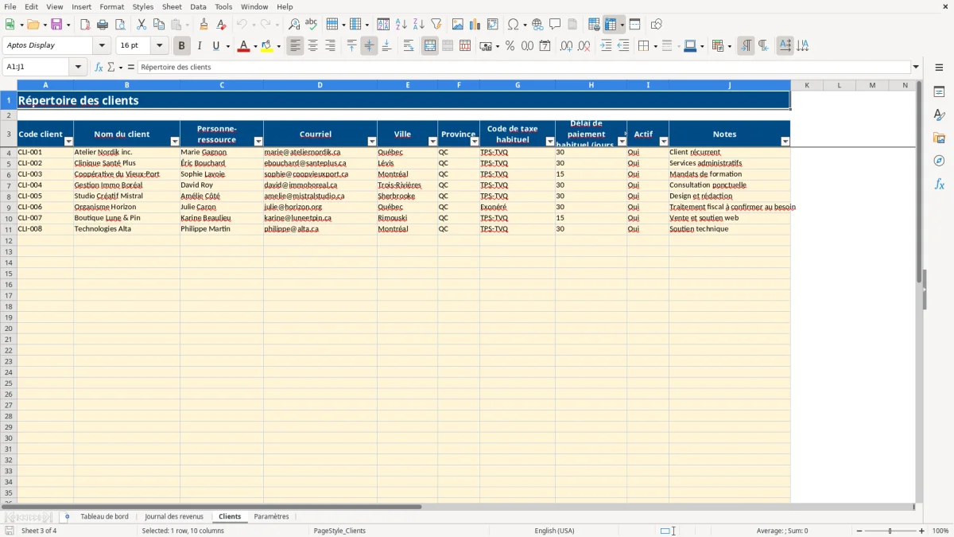
Task: Center text horizontally
Action: point(312,46)
